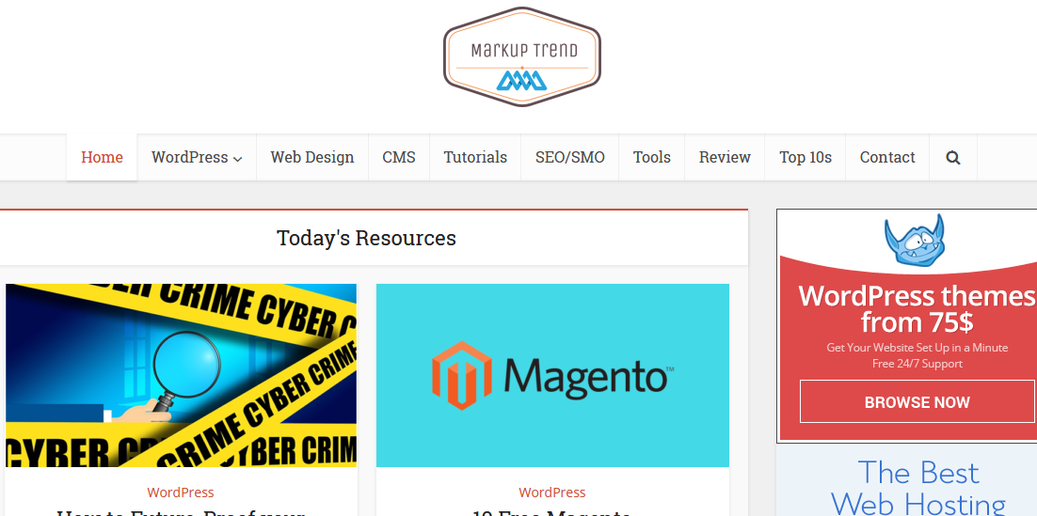The image size is (1037, 516).
Task: Open The Best Web Hosting ad
Action: 907,480
